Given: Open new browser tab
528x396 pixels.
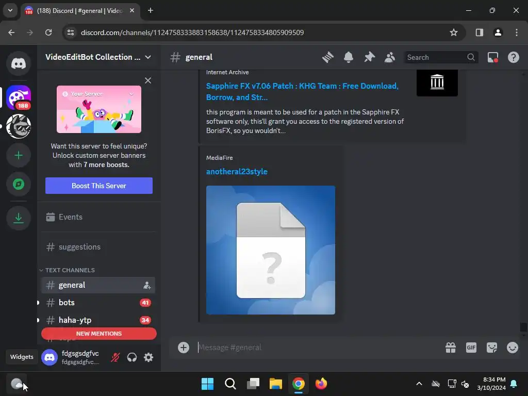Looking at the screenshot, I should [x=151, y=10].
